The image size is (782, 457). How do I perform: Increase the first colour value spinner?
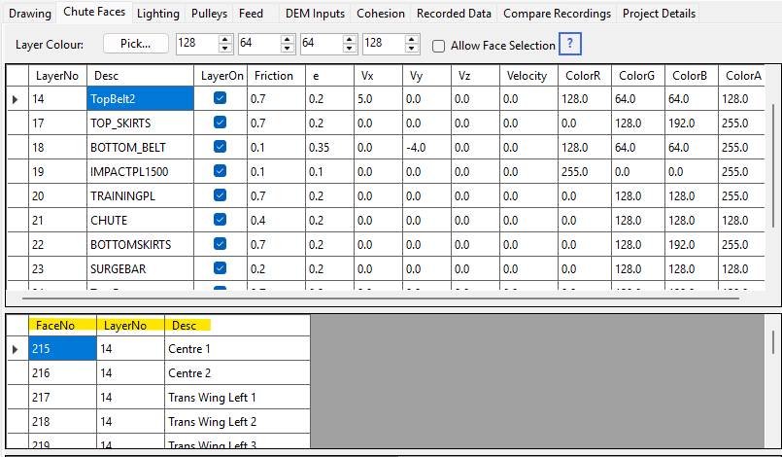click(225, 40)
